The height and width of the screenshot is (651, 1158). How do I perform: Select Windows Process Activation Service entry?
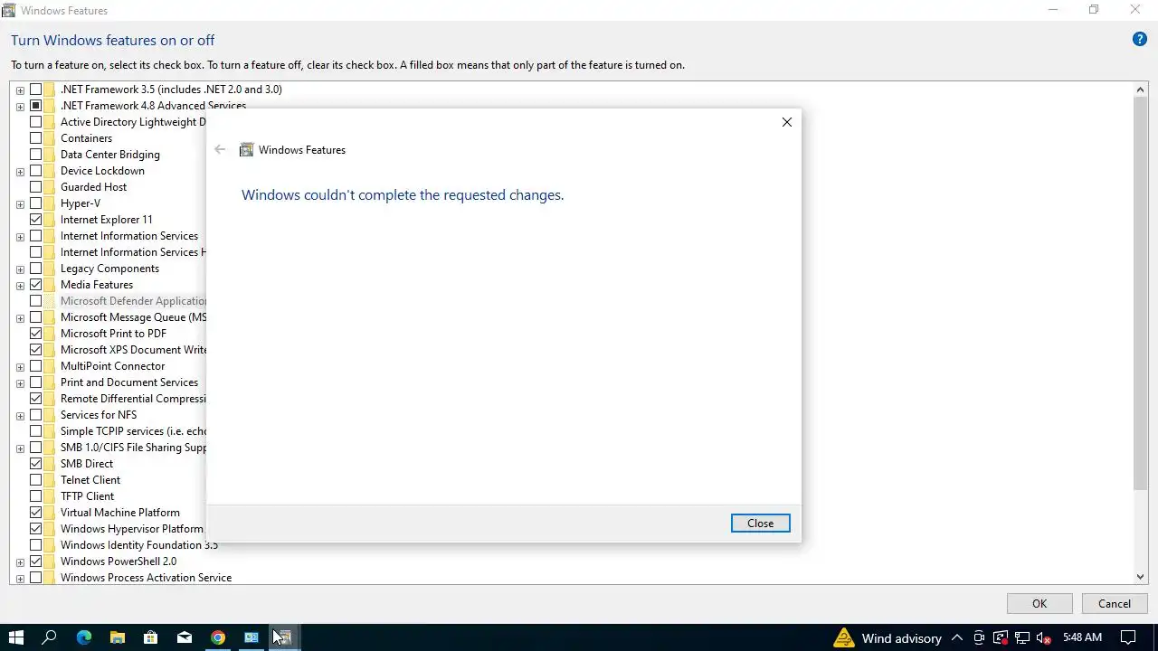[146, 578]
